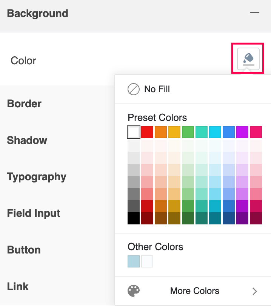Viewport: 271px width, 306px height.
Task: Choose the bright green preset swatch
Action: pos(188,132)
